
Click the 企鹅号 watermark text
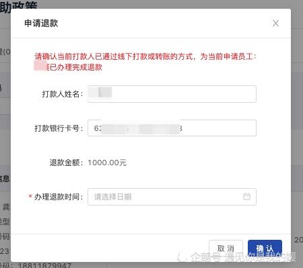pyautogui.click(x=205, y=257)
